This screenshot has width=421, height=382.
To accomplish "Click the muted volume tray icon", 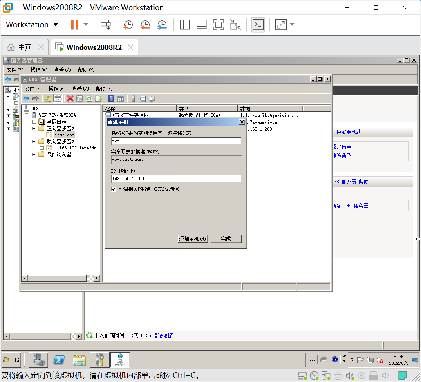I will click(380, 360).
